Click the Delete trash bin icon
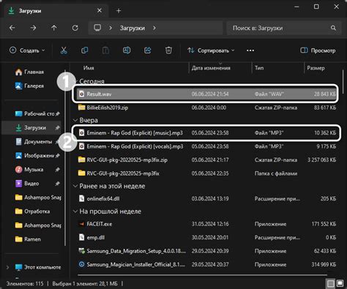This screenshot has width=347, height=289. coord(168,50)
